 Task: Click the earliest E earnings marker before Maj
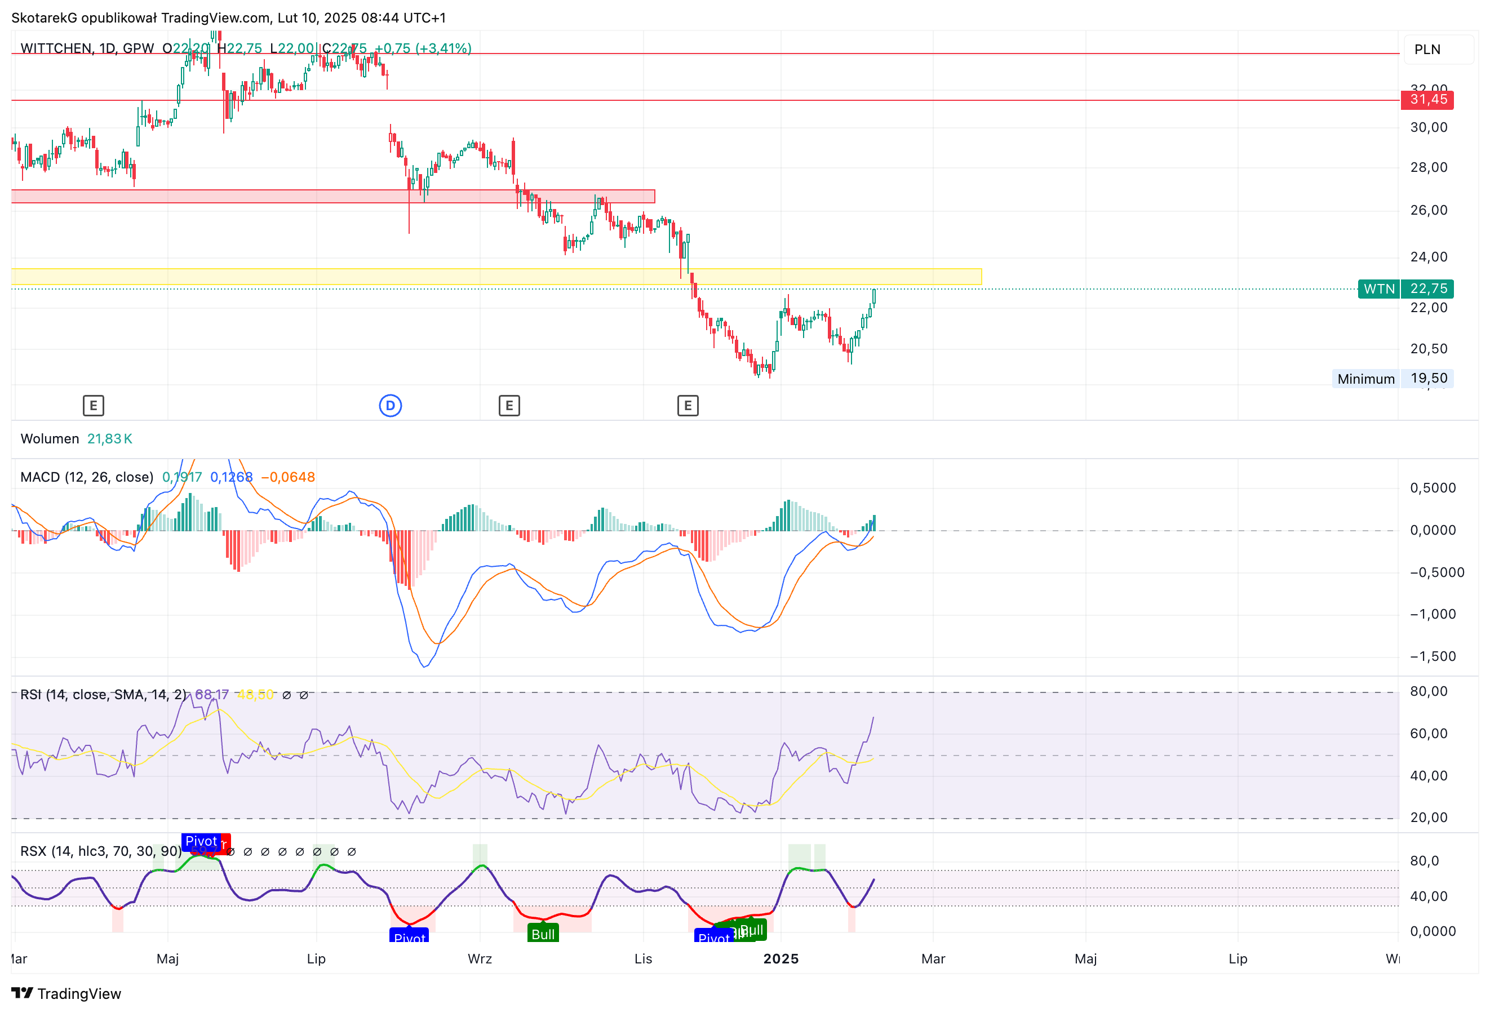coord(94,406)
